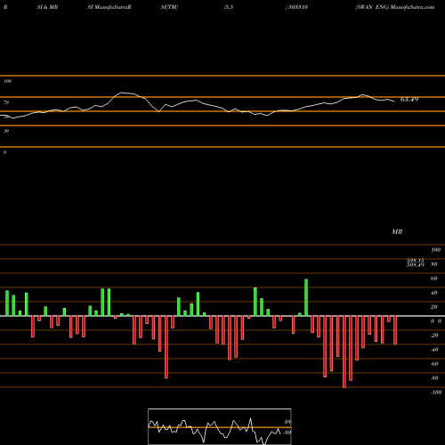Click the 20 label on the MR axis
This screenshot has height=445, width=445.
433,307
